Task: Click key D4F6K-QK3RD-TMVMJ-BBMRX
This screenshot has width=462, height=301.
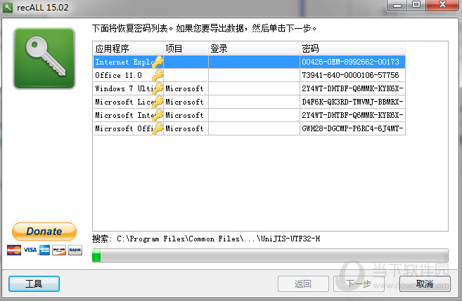Action: [x=352, y=102]
